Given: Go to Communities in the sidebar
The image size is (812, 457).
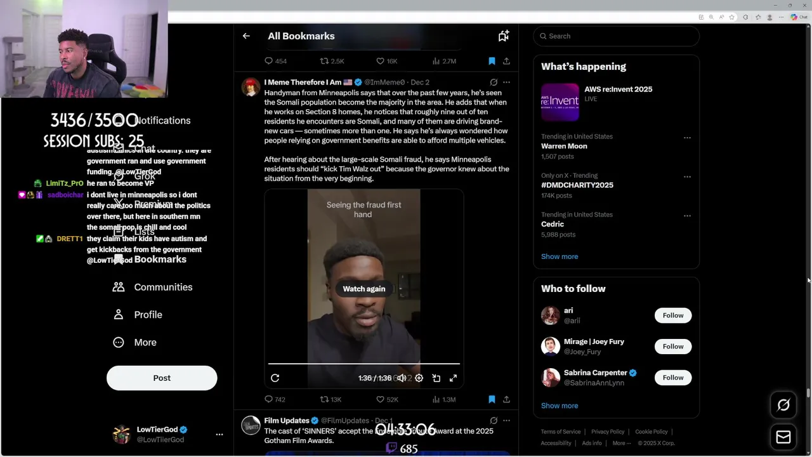Looking at the screenshot, I should 153,287.
